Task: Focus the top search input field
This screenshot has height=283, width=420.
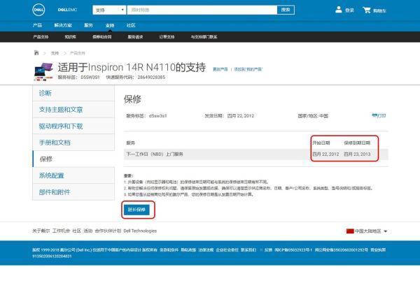Action: pyautogui.click(x=202, y=10)
